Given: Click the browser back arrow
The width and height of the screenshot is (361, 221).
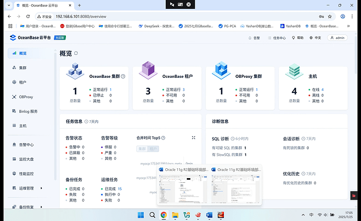Looking at the screenshot, I should 9,17.
